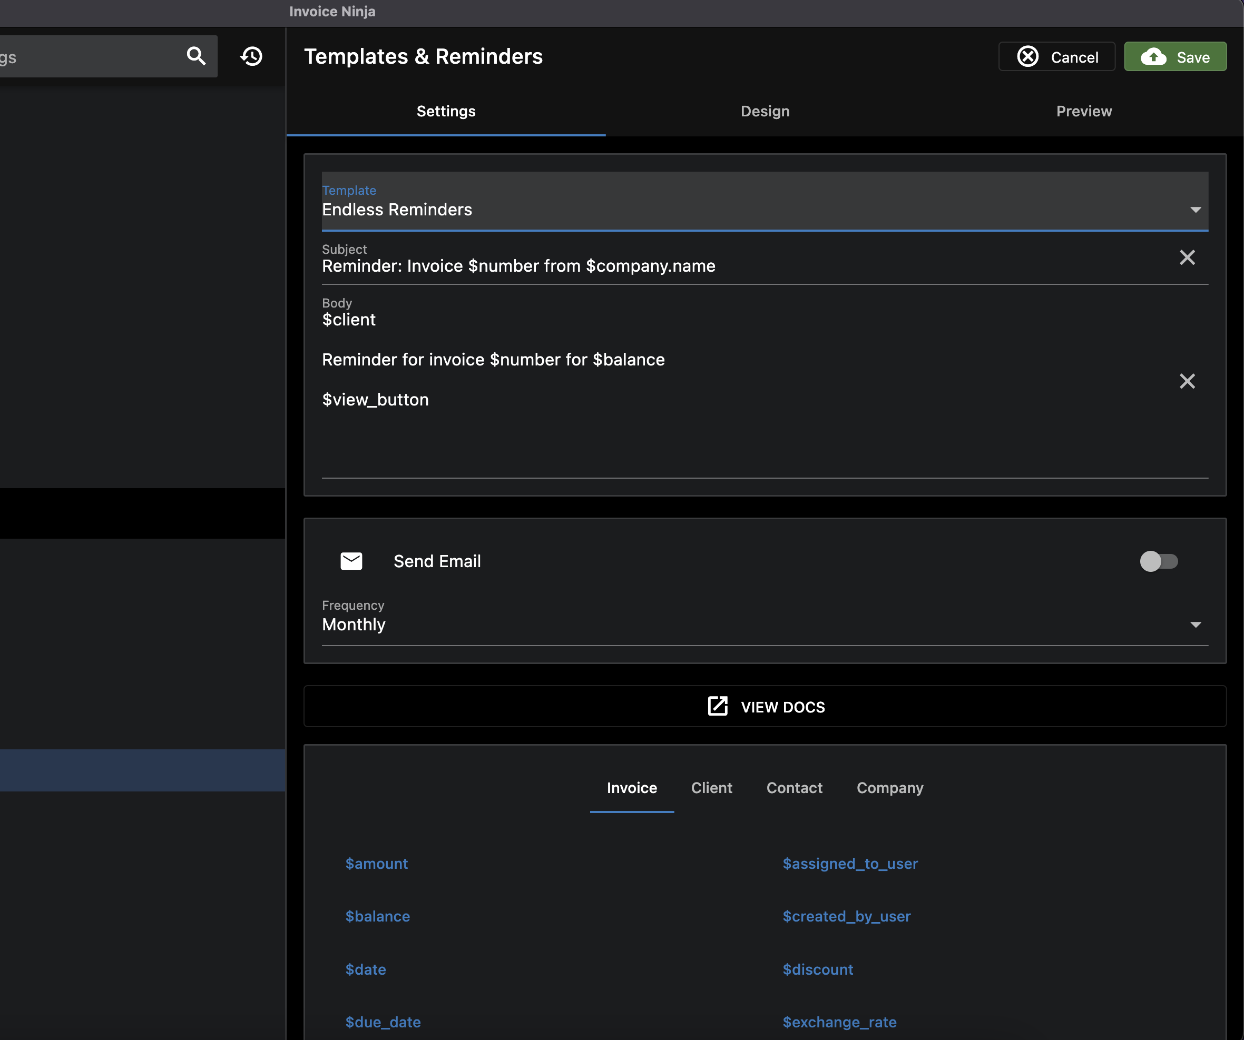The height and width of the screenshot is (1040, 1244).
Task: Insert the $discount variable
Action: point(818,969)
